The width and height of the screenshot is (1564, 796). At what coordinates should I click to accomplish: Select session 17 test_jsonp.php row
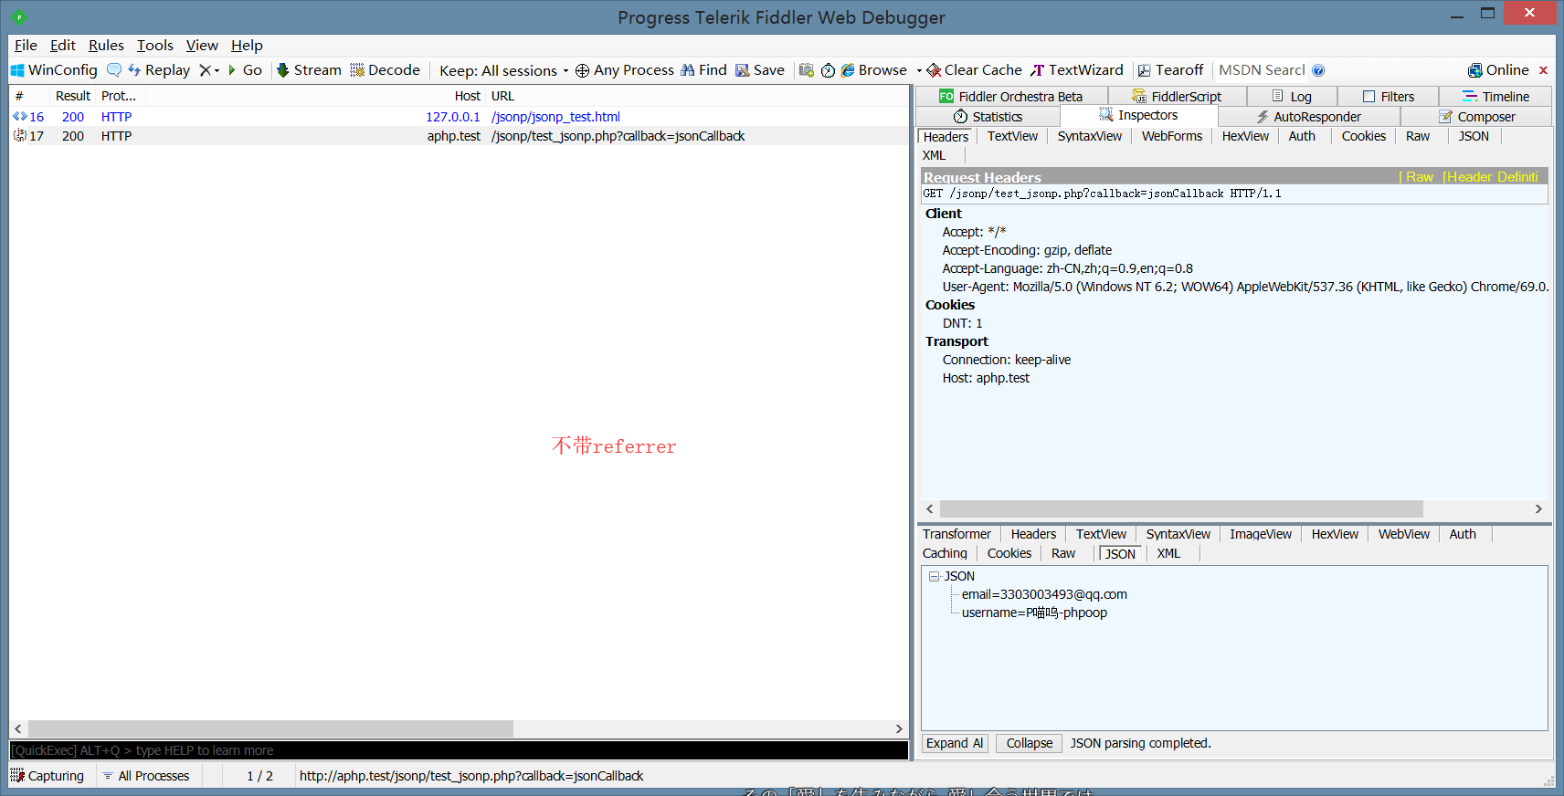click(459, 136)
